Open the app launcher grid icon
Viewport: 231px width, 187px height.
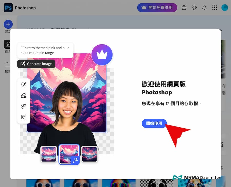coord(215,8)
